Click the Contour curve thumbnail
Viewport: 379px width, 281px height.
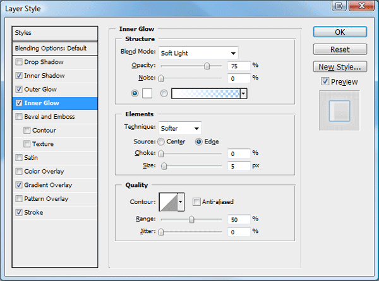[x=169, y=201]
